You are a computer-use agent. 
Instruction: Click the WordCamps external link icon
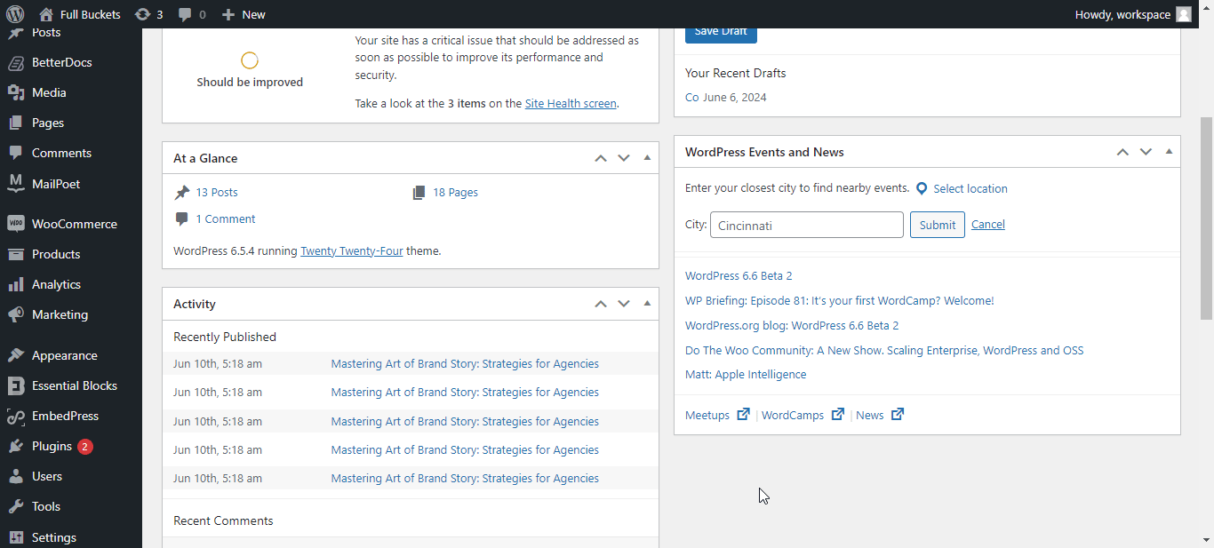click(x=837, y=414)
